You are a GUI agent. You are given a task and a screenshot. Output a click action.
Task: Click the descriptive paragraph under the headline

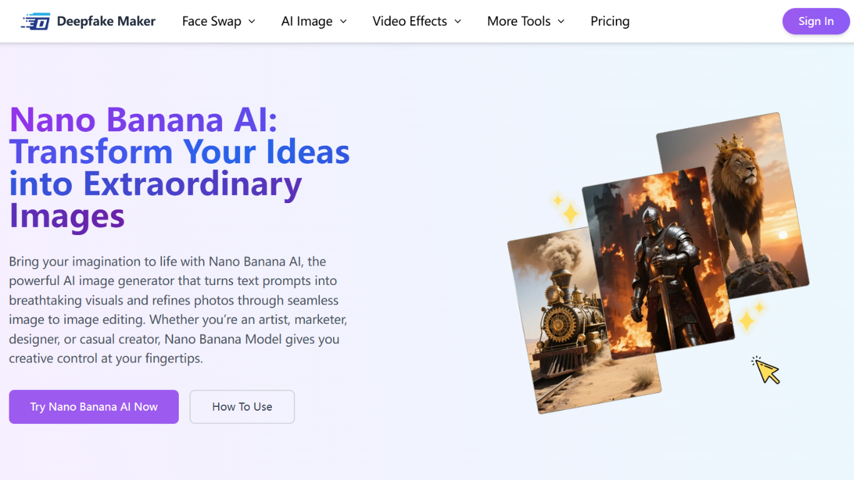tap(178, 310)
